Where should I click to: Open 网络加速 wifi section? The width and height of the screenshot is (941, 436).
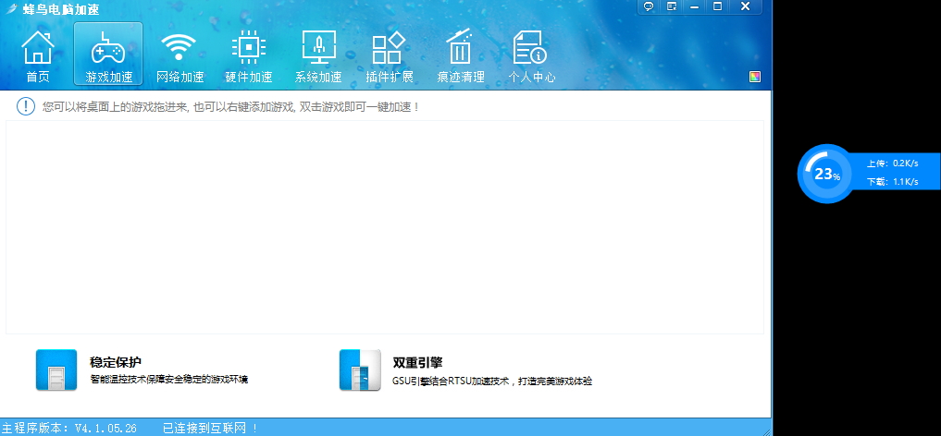click(x=180, y=55)
